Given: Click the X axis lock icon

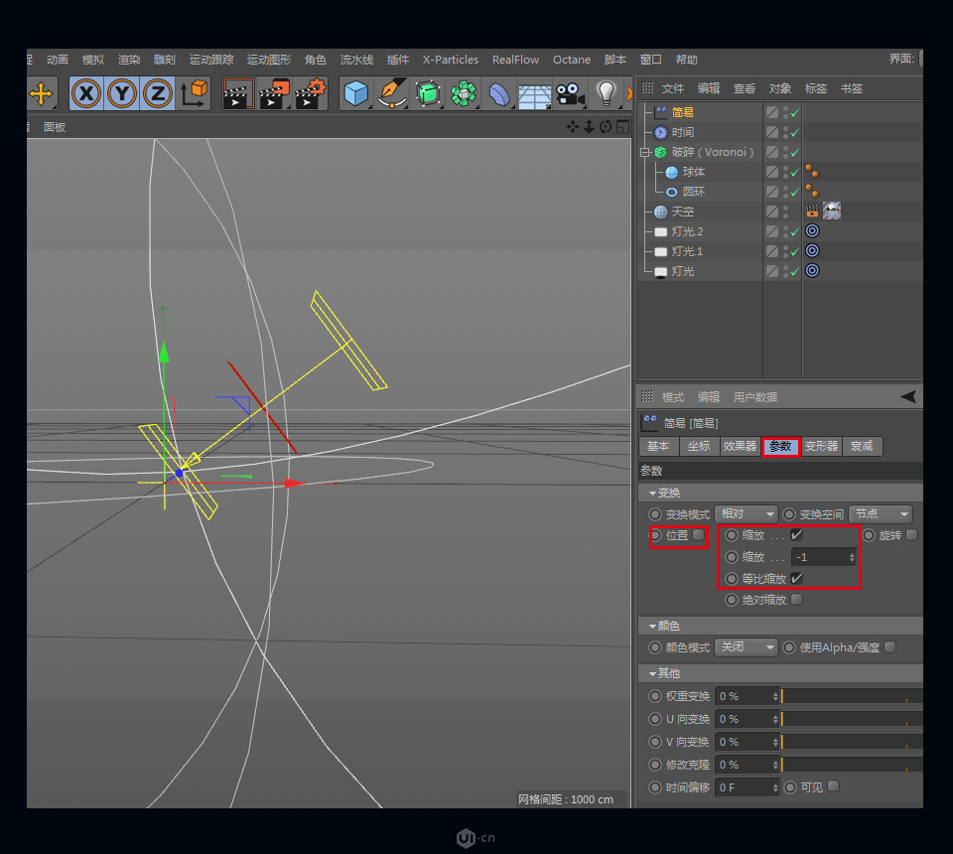Looking at the screenshot, I should point(86,93).
